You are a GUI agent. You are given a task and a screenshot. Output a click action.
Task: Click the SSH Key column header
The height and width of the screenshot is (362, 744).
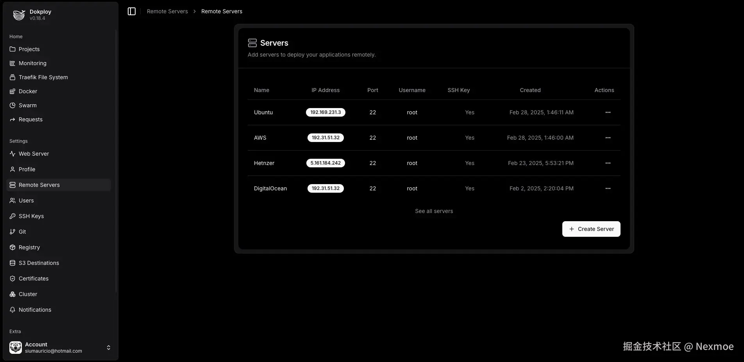(x=459, y=90)
